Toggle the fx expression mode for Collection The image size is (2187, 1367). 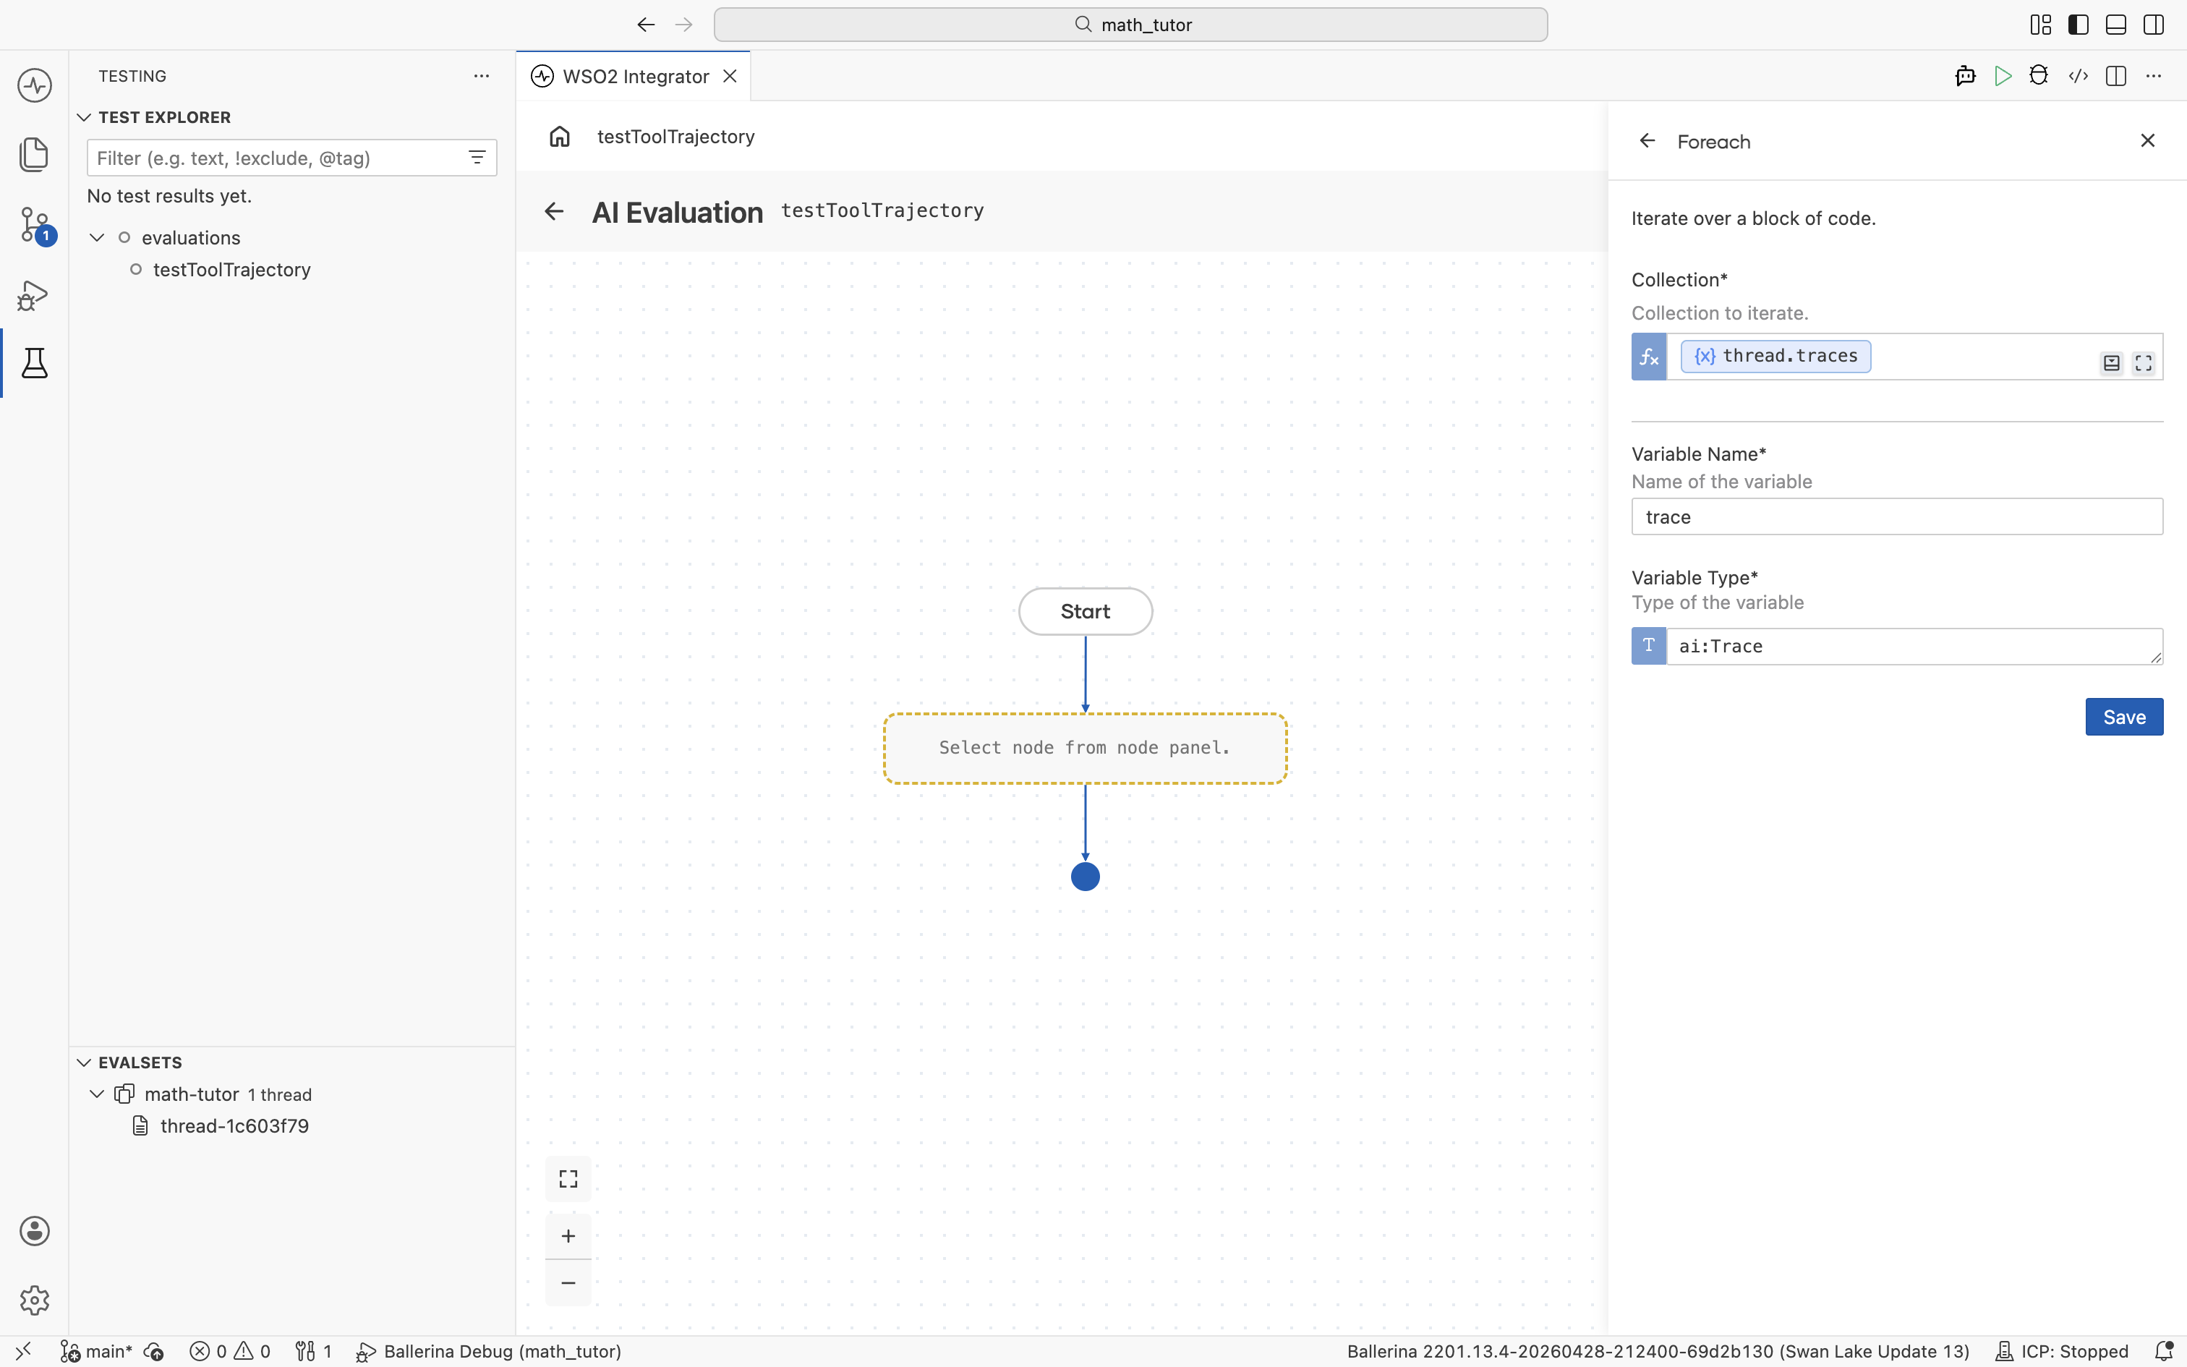click(1648, 356)
